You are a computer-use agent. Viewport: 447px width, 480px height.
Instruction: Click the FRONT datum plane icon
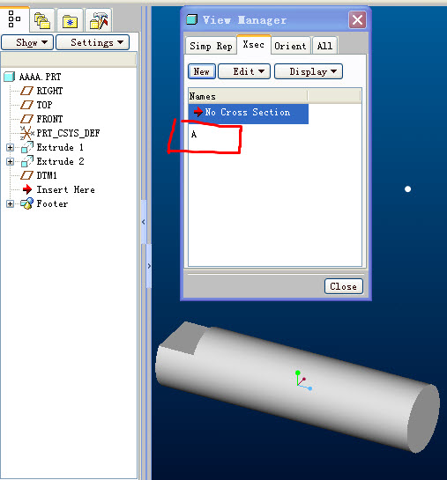(26, 119)
